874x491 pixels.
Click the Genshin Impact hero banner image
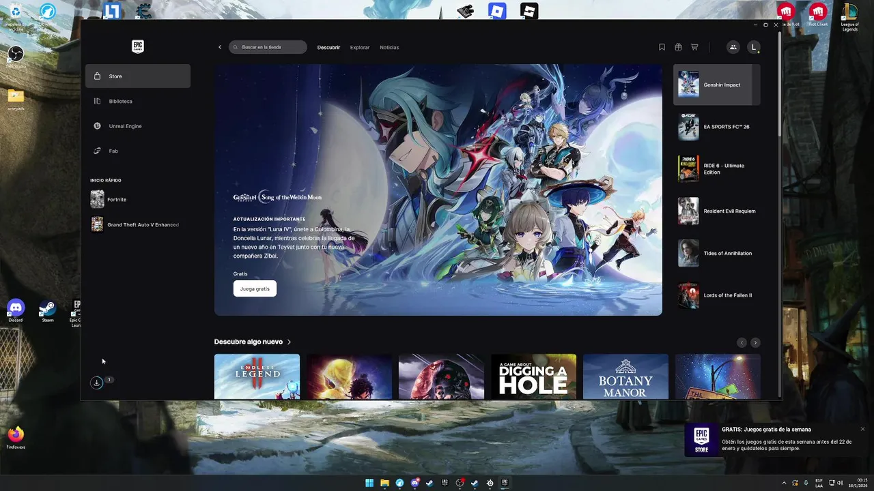tap(438, 190)
